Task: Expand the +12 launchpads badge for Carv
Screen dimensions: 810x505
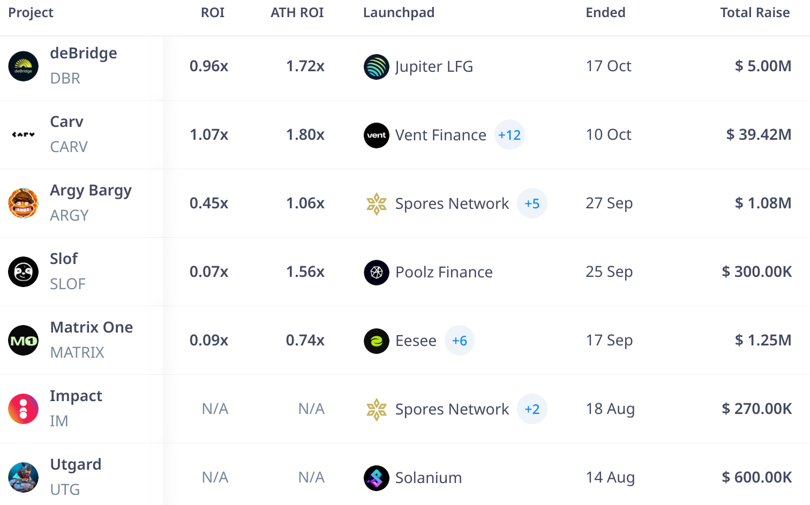Action: click(x=509, y=135)
